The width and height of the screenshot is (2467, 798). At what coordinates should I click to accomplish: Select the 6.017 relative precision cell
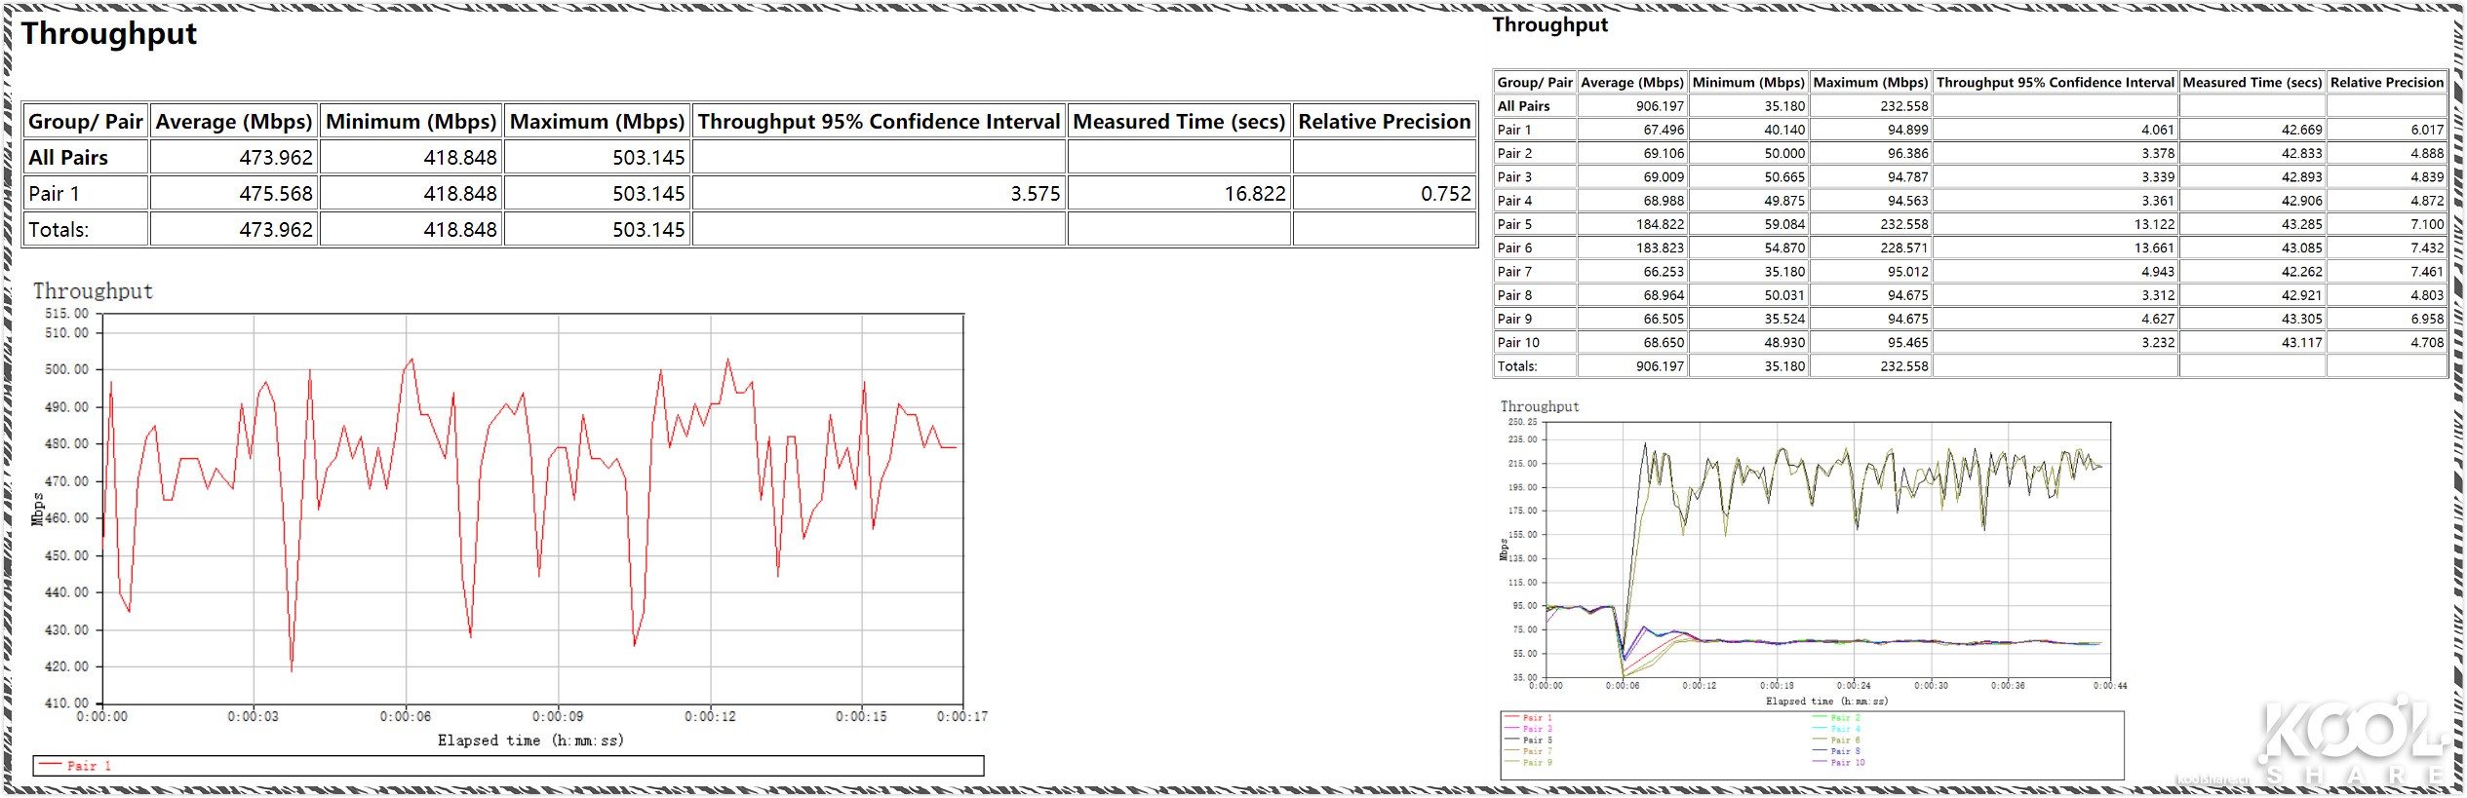coord(2387,130)
